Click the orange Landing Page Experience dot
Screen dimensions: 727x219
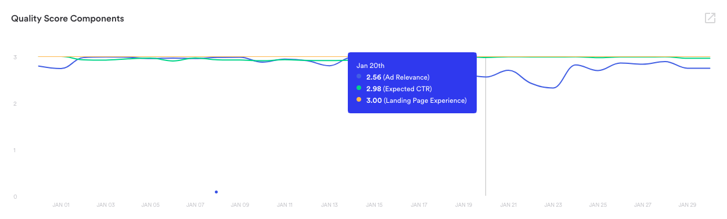point(359,100)
